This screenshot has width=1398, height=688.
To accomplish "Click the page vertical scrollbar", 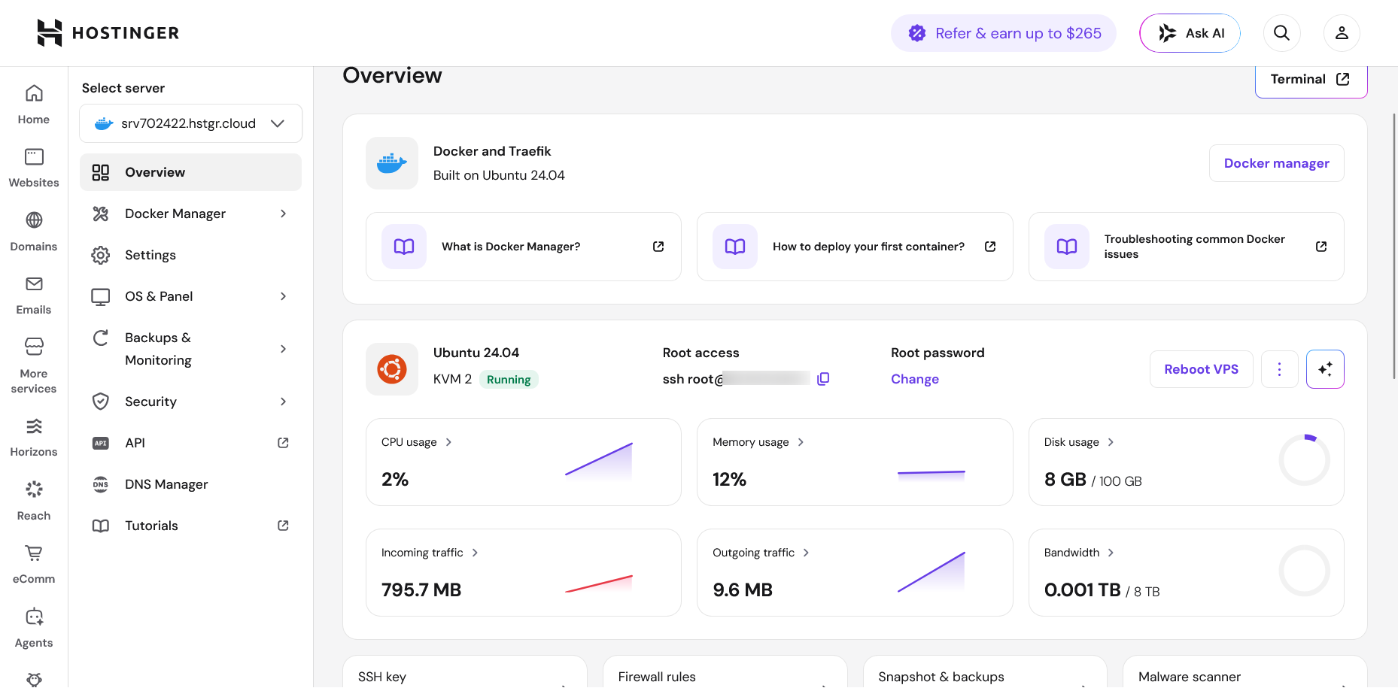I will coord(1394,246).
